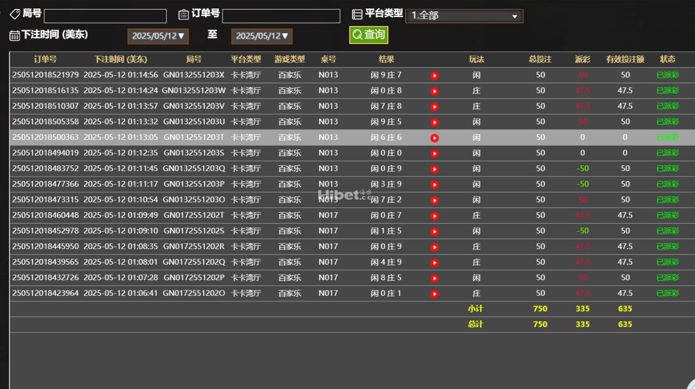The width and height of the screenshot is (695, 389).
Task: Play replay for last row GN0172551202O
Action: pos(434,294)
